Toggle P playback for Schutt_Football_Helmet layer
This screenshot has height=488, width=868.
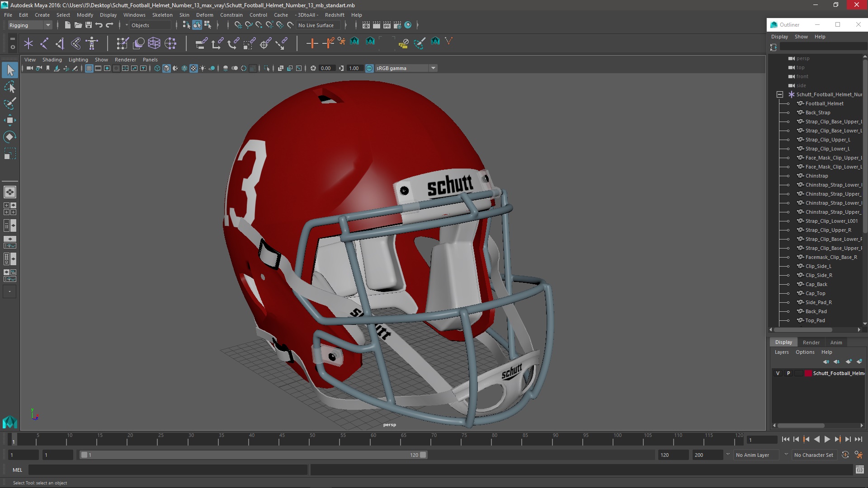click(788, 373)
